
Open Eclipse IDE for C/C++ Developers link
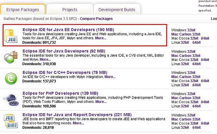[65, 72]
